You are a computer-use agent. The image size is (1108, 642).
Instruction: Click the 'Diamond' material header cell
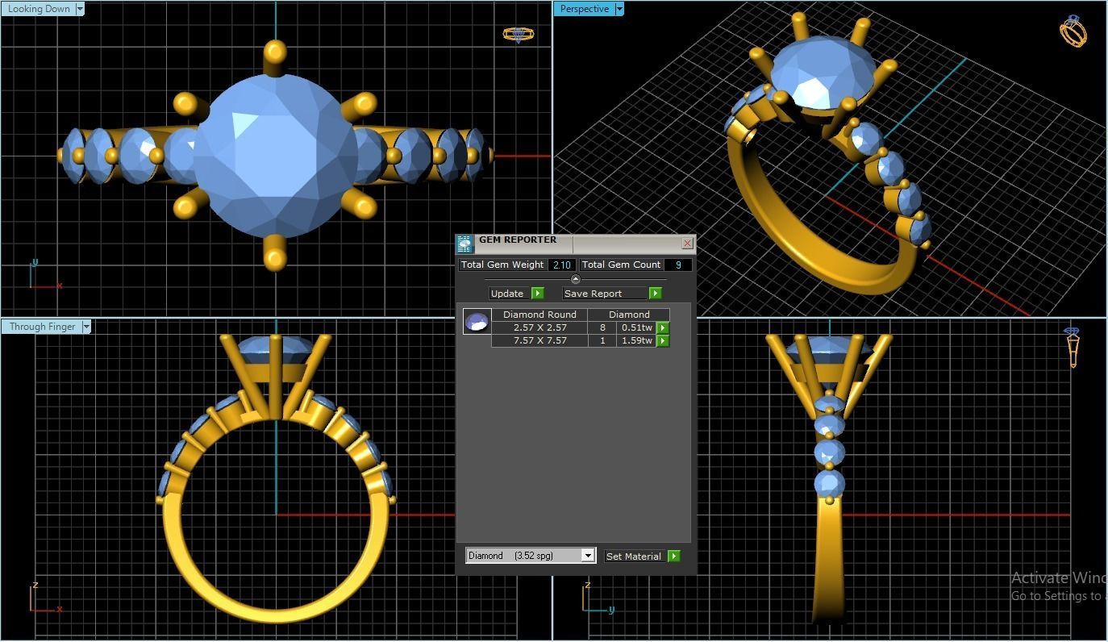tap(629, 315)
